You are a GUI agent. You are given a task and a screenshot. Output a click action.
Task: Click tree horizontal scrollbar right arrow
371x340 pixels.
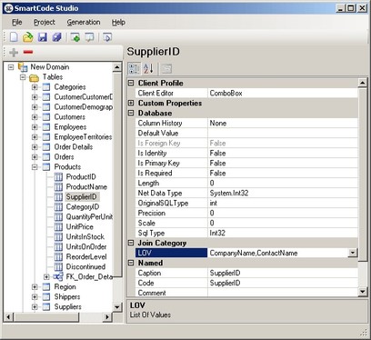tap(106, 317)
